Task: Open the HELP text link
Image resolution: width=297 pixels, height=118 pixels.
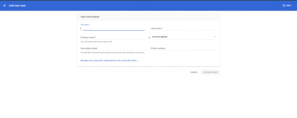Action: [289, 6]
